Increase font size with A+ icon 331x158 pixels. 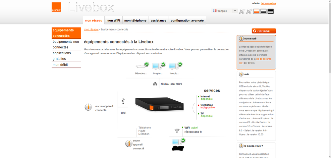(x=249, y=11)
